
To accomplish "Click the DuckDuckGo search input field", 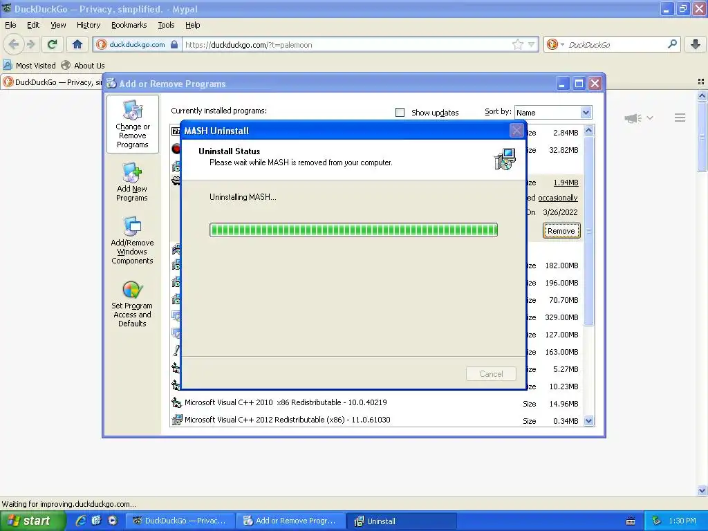I will 616,45.
